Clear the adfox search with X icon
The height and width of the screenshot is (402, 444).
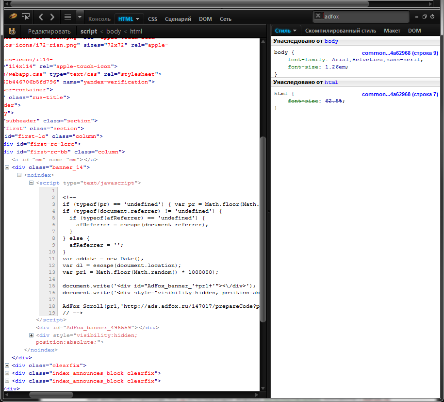click(x=318, y=16)
